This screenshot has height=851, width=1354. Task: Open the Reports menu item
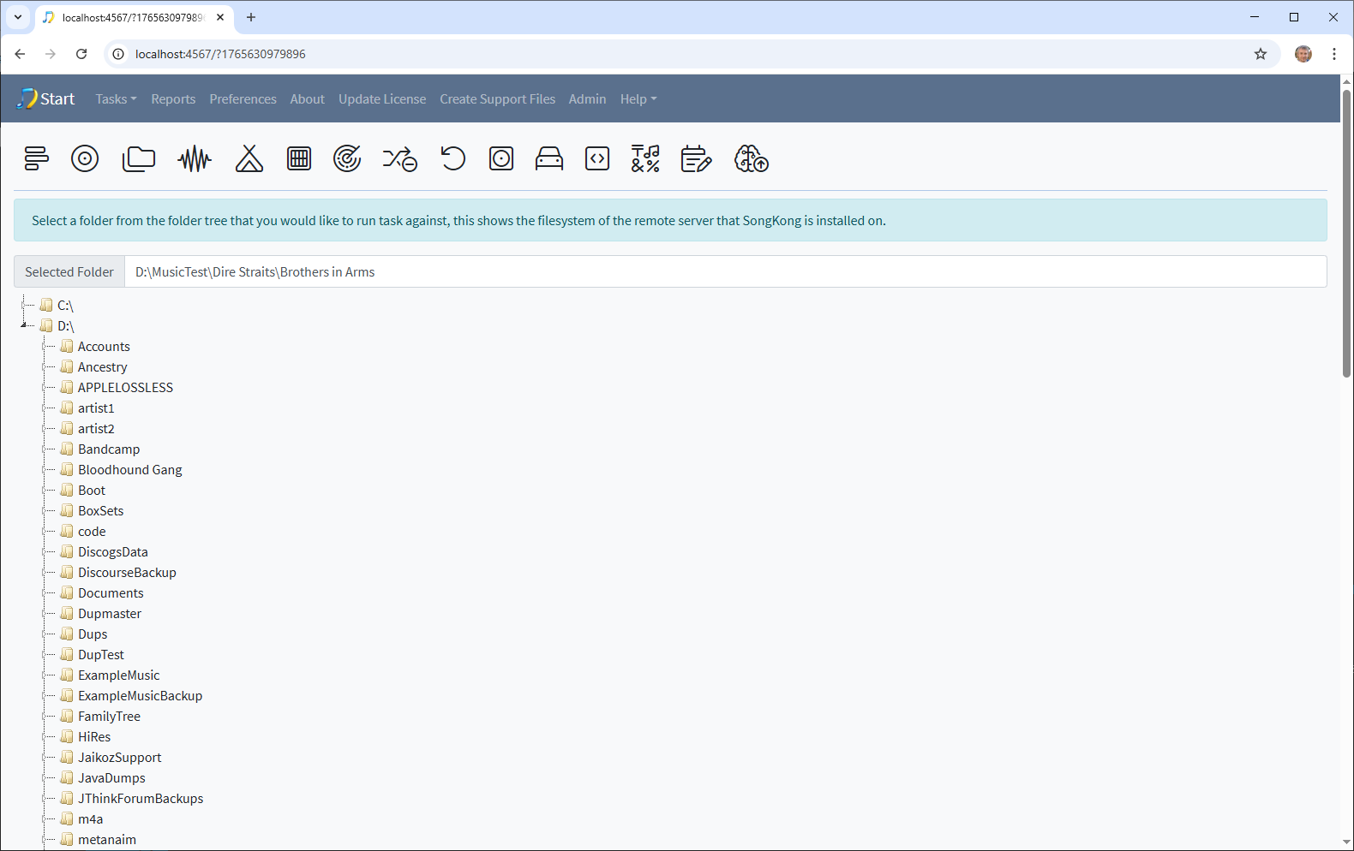[x=173, y=99]
